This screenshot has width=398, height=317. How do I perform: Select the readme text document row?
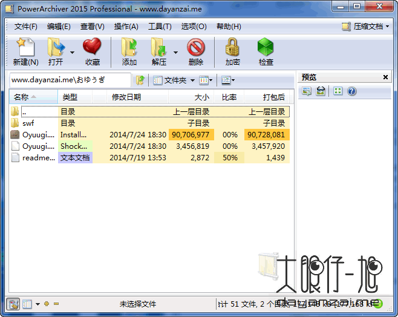pyautogui.click(x=150, y=158)
